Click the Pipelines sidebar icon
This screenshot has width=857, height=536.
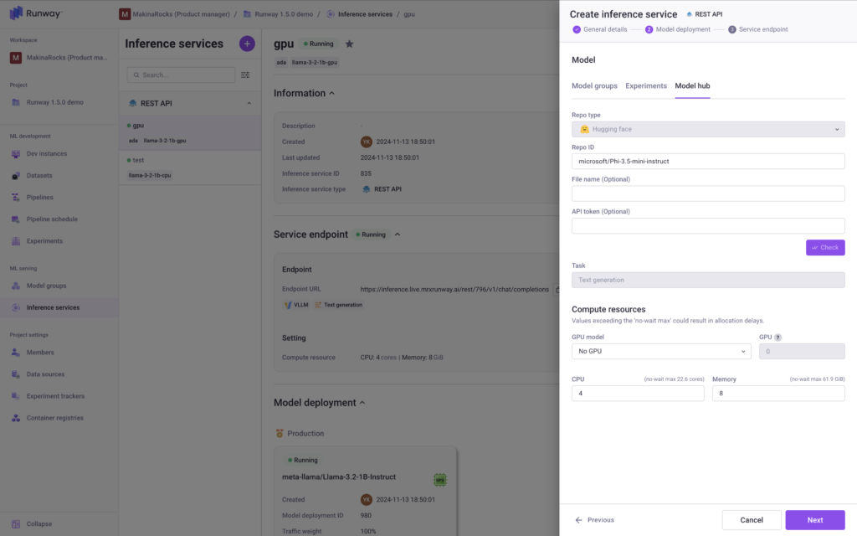click(x=17, y=198)
